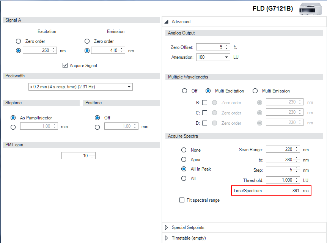Select Apex for Acquire Spectra

[184, 160]
